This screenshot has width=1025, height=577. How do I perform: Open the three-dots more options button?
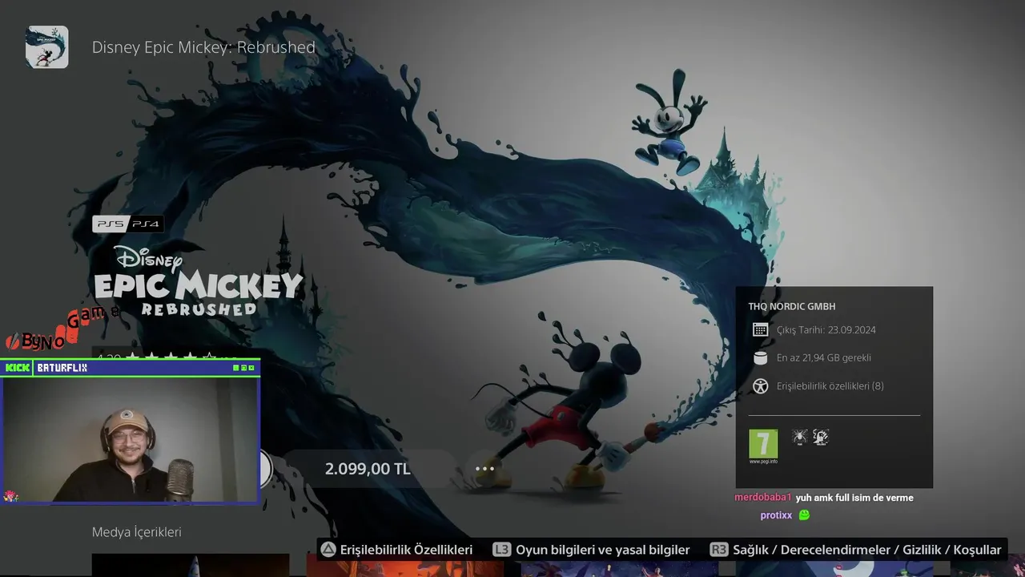(x=485, y=469)
